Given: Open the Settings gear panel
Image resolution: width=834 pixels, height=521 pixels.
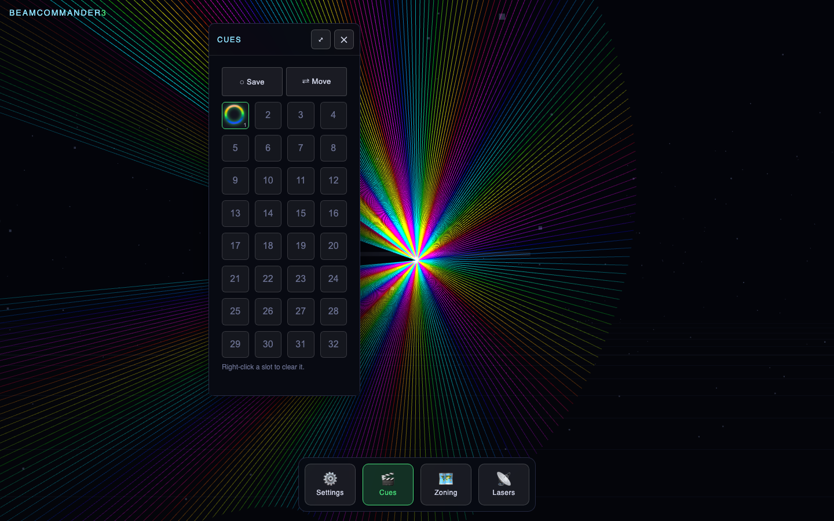Looking at the screenshot, I should click(x=330, y=485).
